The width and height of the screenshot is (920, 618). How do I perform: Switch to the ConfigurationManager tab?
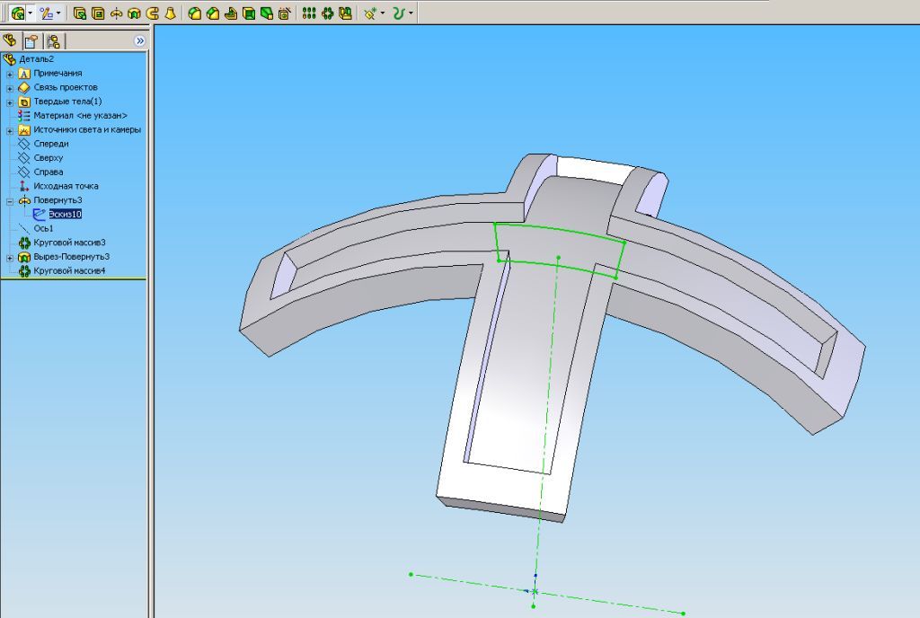click(x=53, y=40)
